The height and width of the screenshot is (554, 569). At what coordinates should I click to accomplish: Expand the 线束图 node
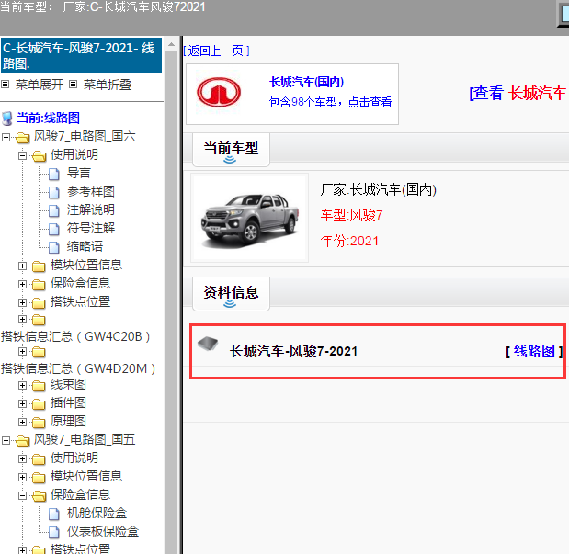pos(22,385)
